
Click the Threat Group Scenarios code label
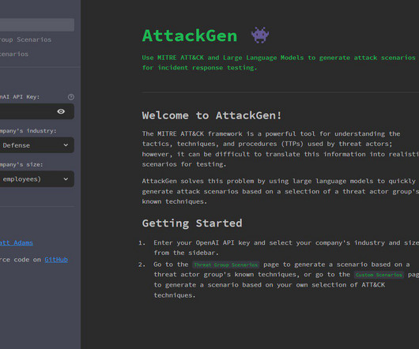[226, 265]
